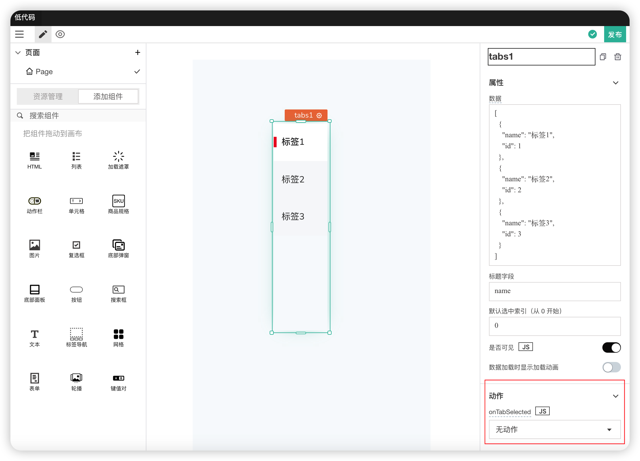The image size is (640, 461).
Task: Enable 数据加载时显示加载动画 switch
Action: pyautogui.click(x=611, y=367)
